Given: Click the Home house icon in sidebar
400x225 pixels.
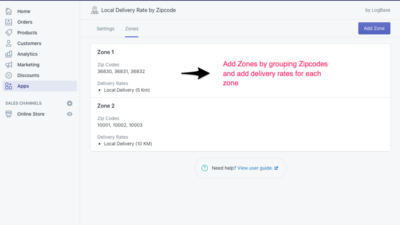Looking at the screenshot, I should [9, 11].
